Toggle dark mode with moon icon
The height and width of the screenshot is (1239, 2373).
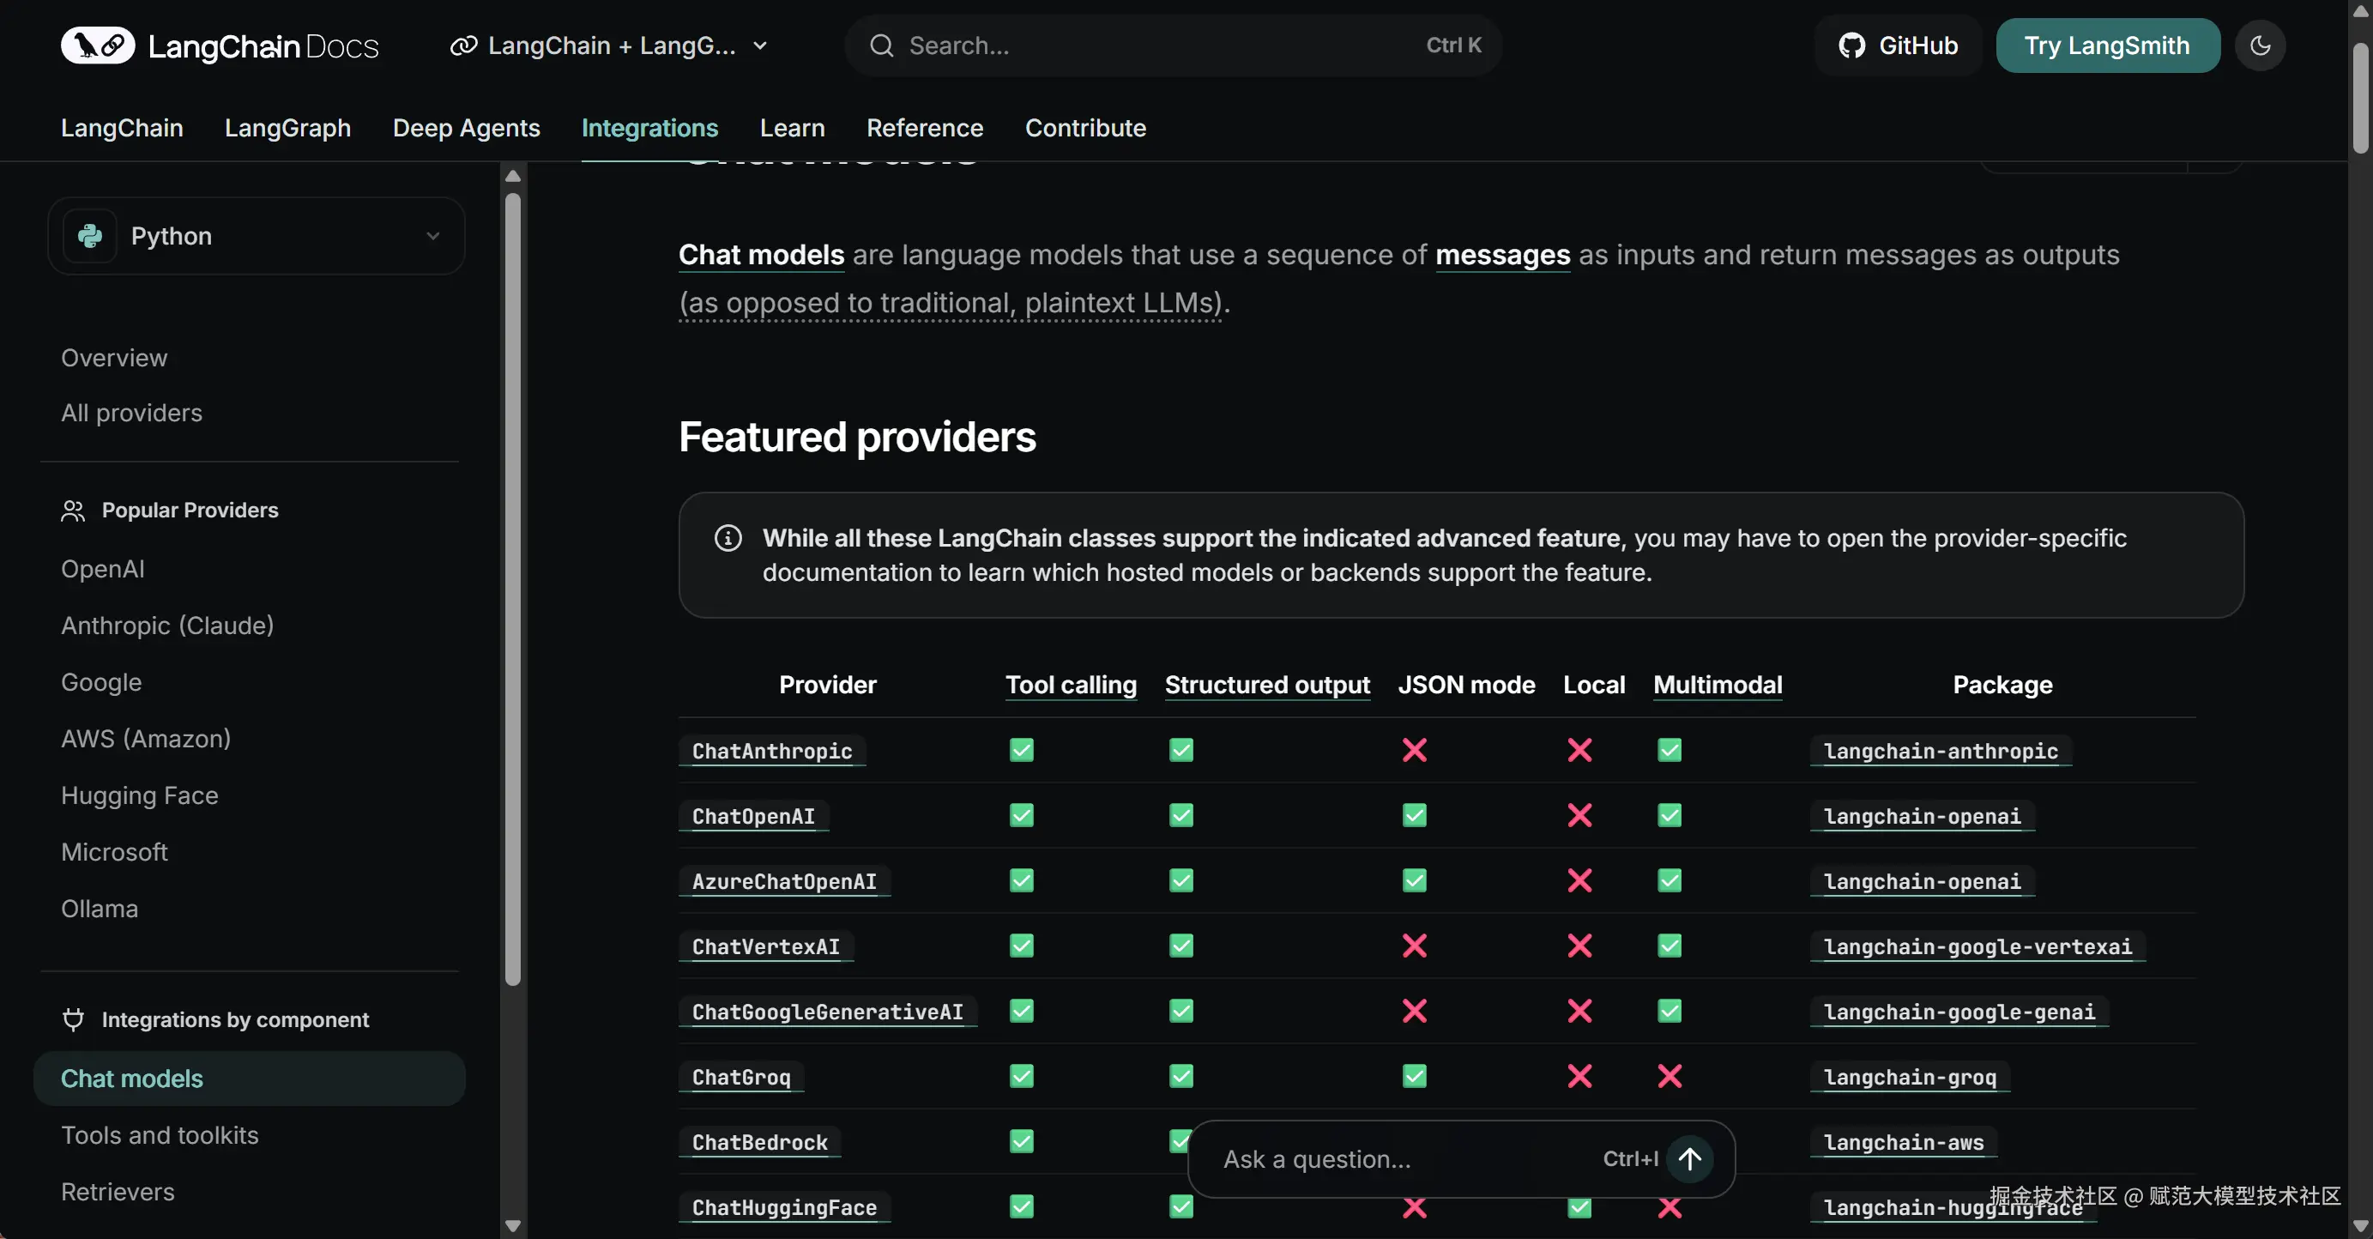click(x=2260, y=45)
